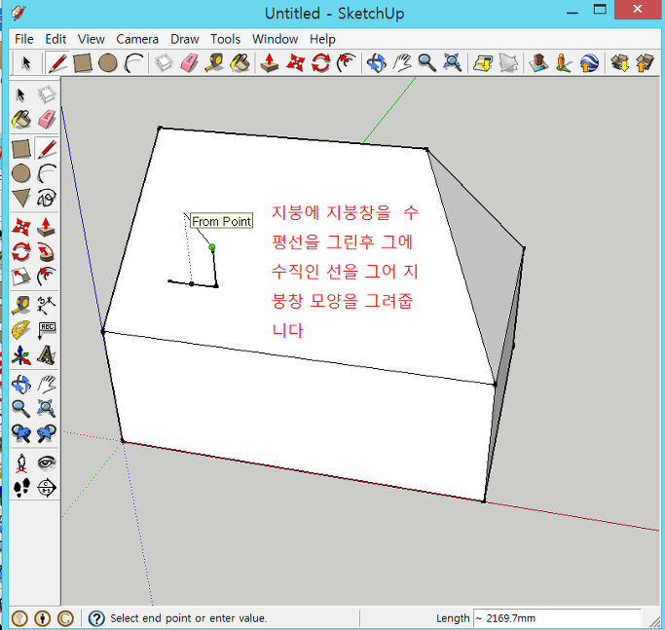Screen dimensions: 665x630
Task: Open the Tools menu
Action: tap(225, 39)
